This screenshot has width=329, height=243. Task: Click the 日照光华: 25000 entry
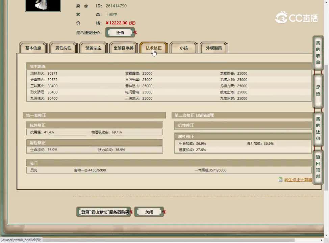click(139, 80)
